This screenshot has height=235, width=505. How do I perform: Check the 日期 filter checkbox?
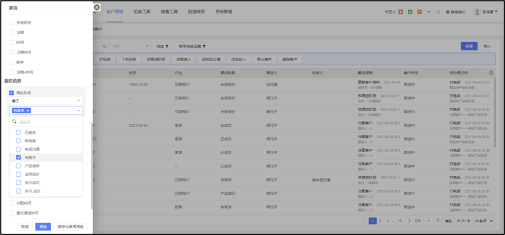[12, 33]
